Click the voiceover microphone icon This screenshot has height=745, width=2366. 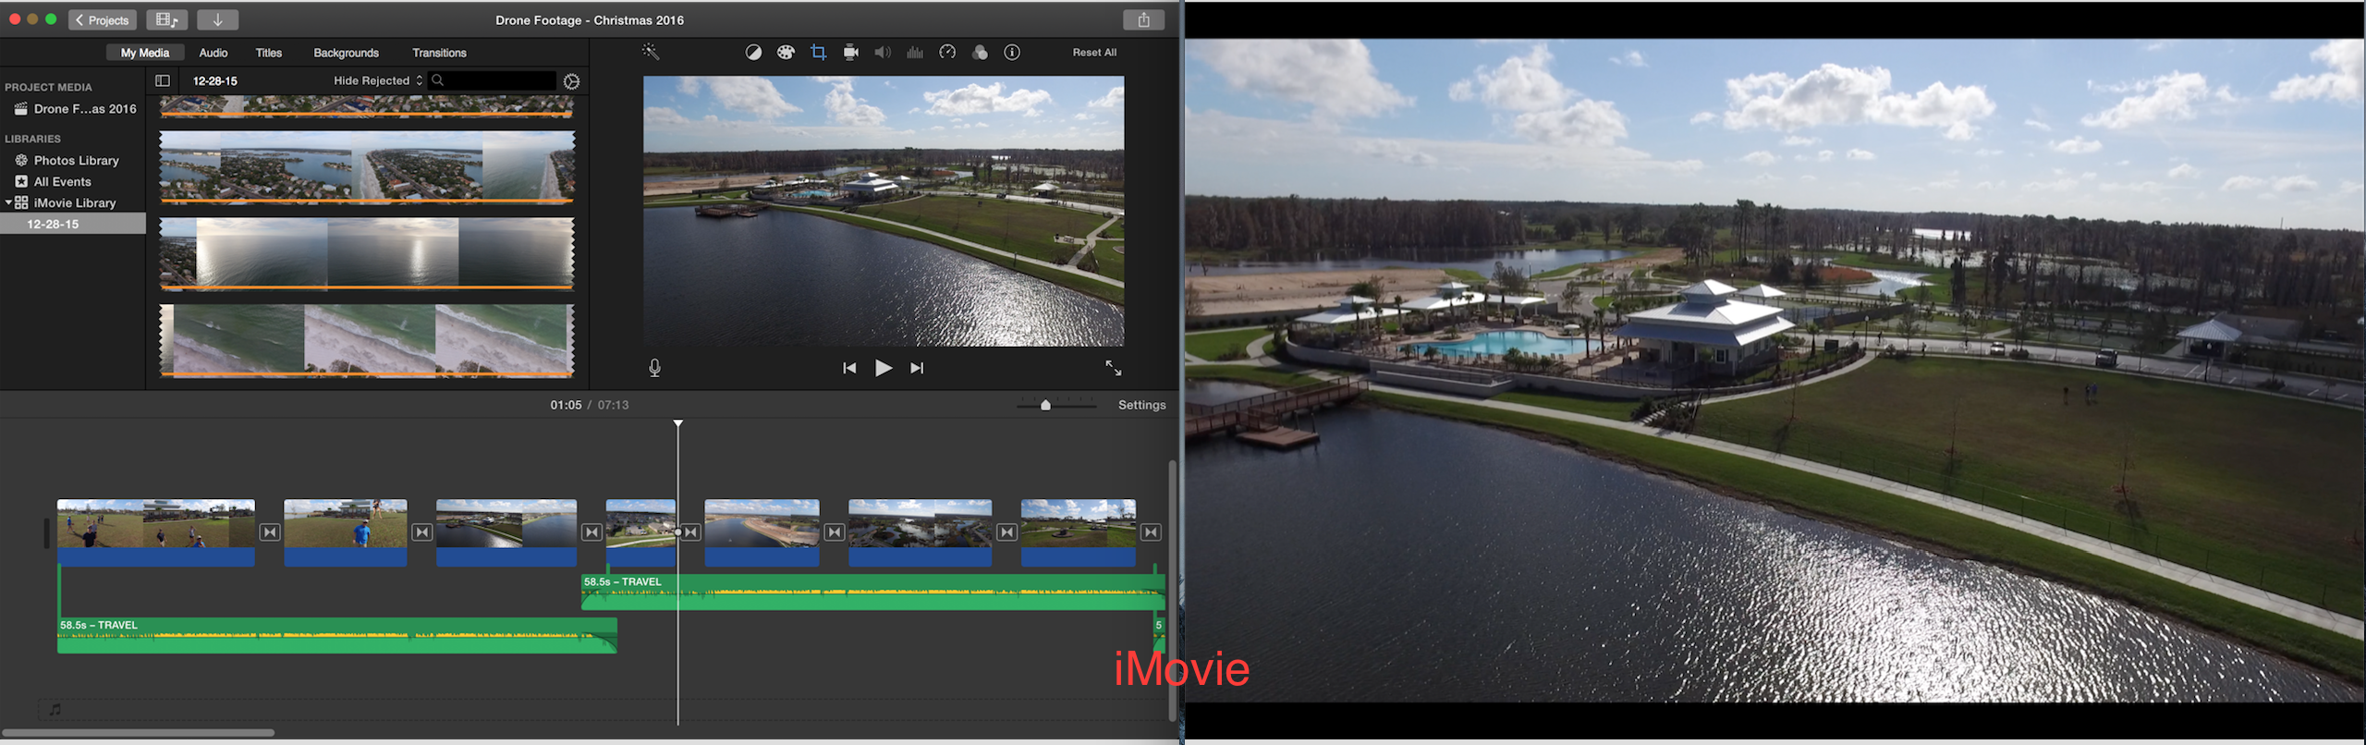(x=654, y=368)
